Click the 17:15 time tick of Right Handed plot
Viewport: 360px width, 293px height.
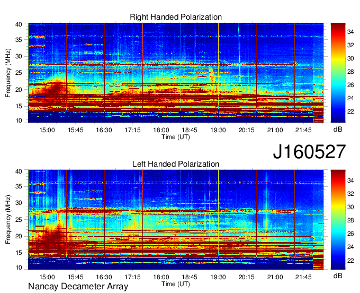pyautogui.click(x=132, y=130)
